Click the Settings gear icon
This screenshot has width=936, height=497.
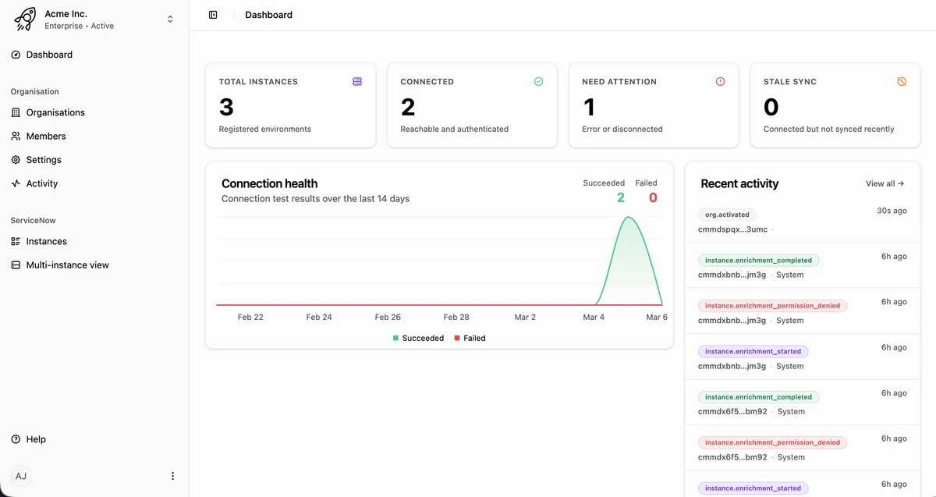point(16,160)
